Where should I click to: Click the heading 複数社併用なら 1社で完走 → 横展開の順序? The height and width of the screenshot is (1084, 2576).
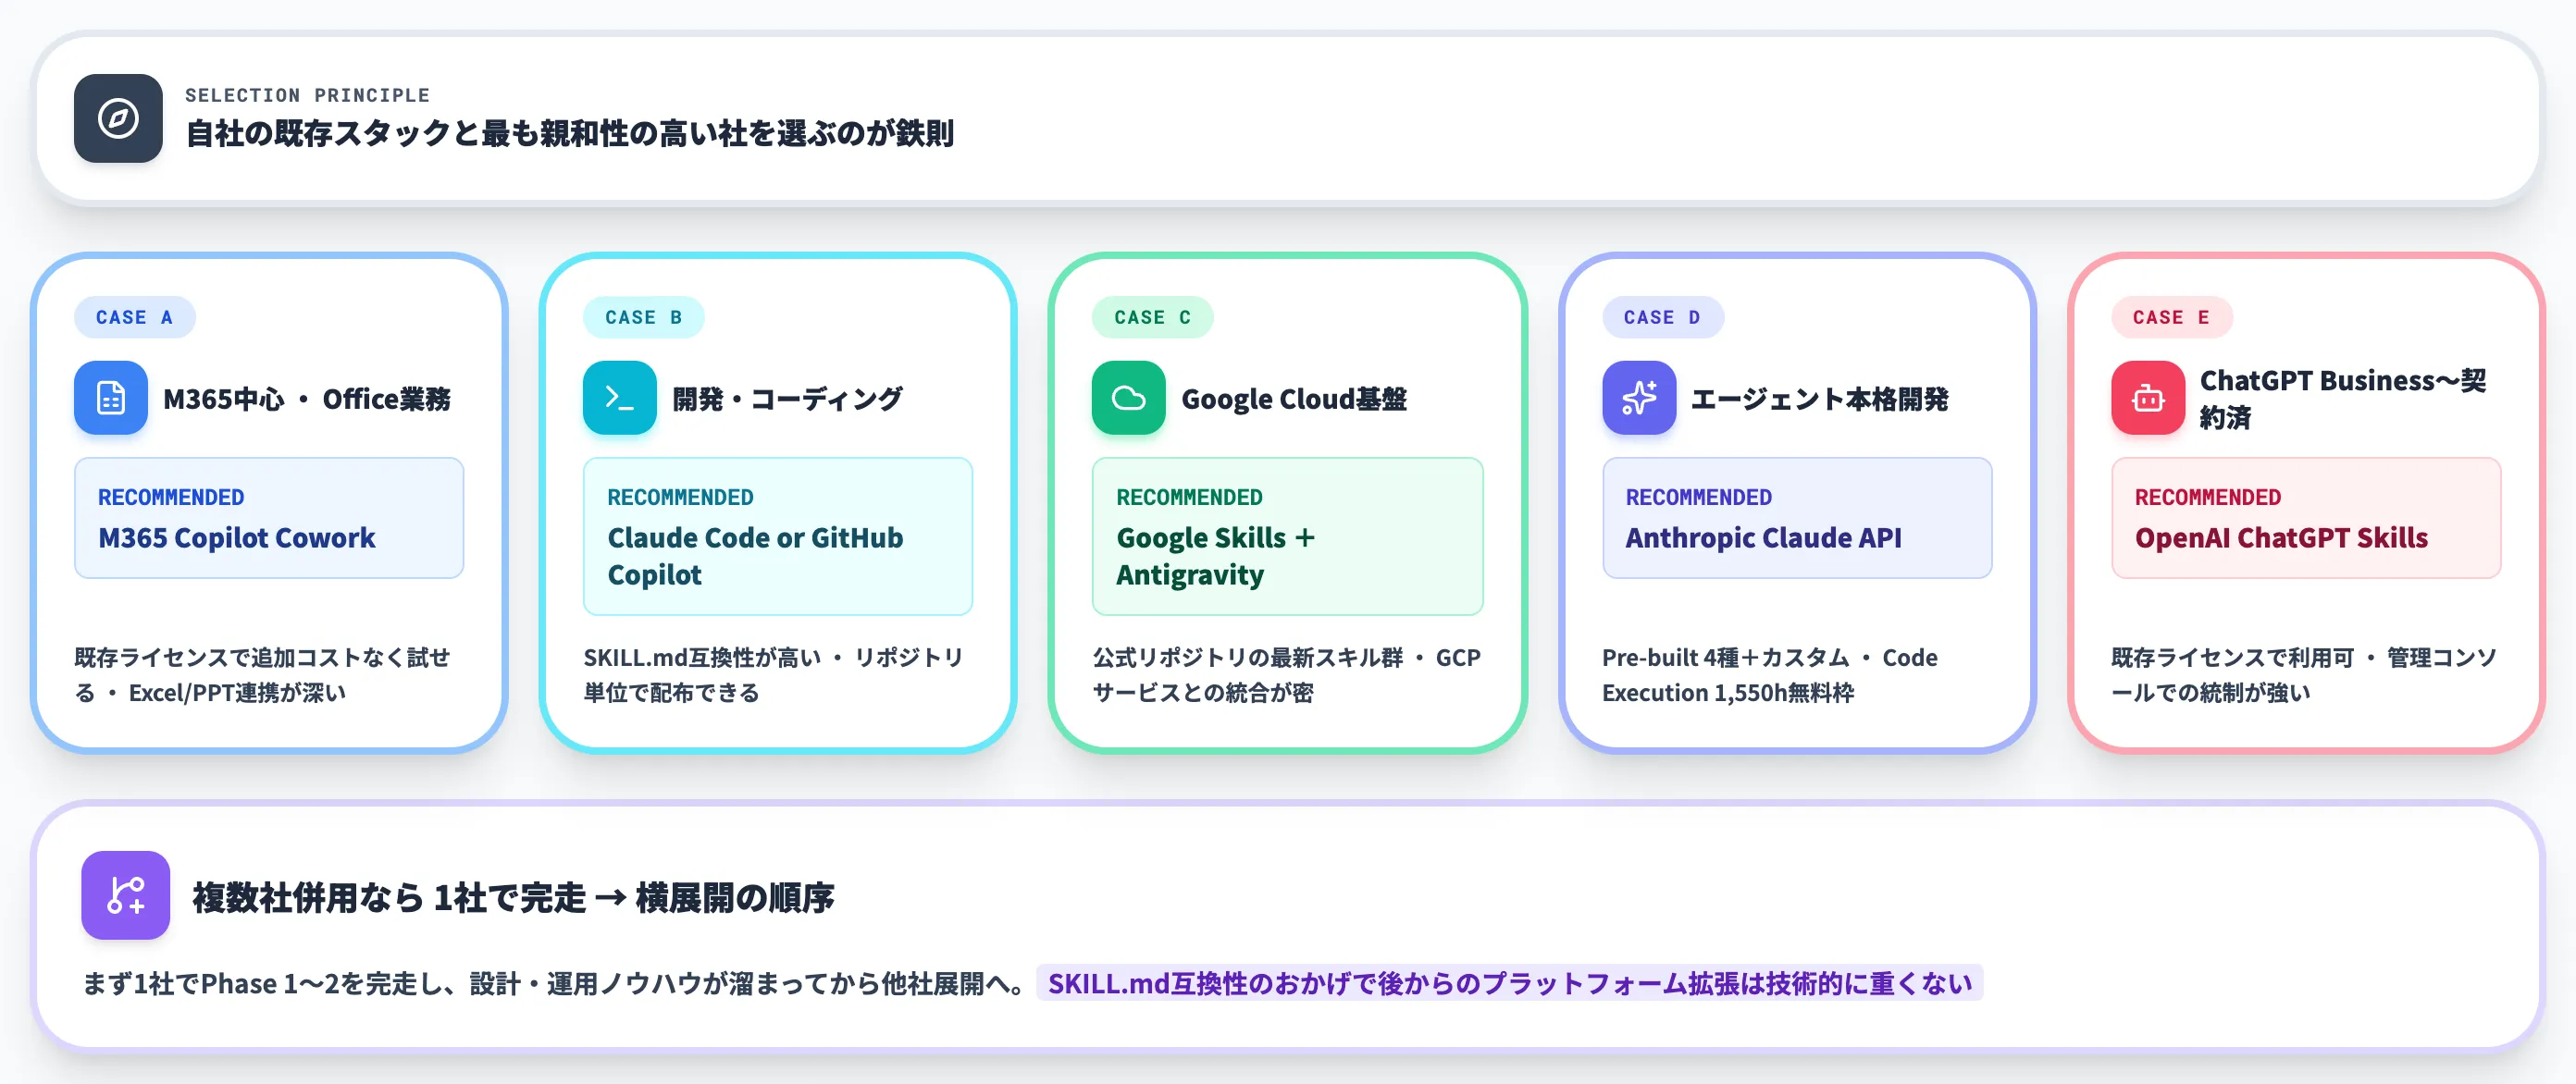point(513,897)
